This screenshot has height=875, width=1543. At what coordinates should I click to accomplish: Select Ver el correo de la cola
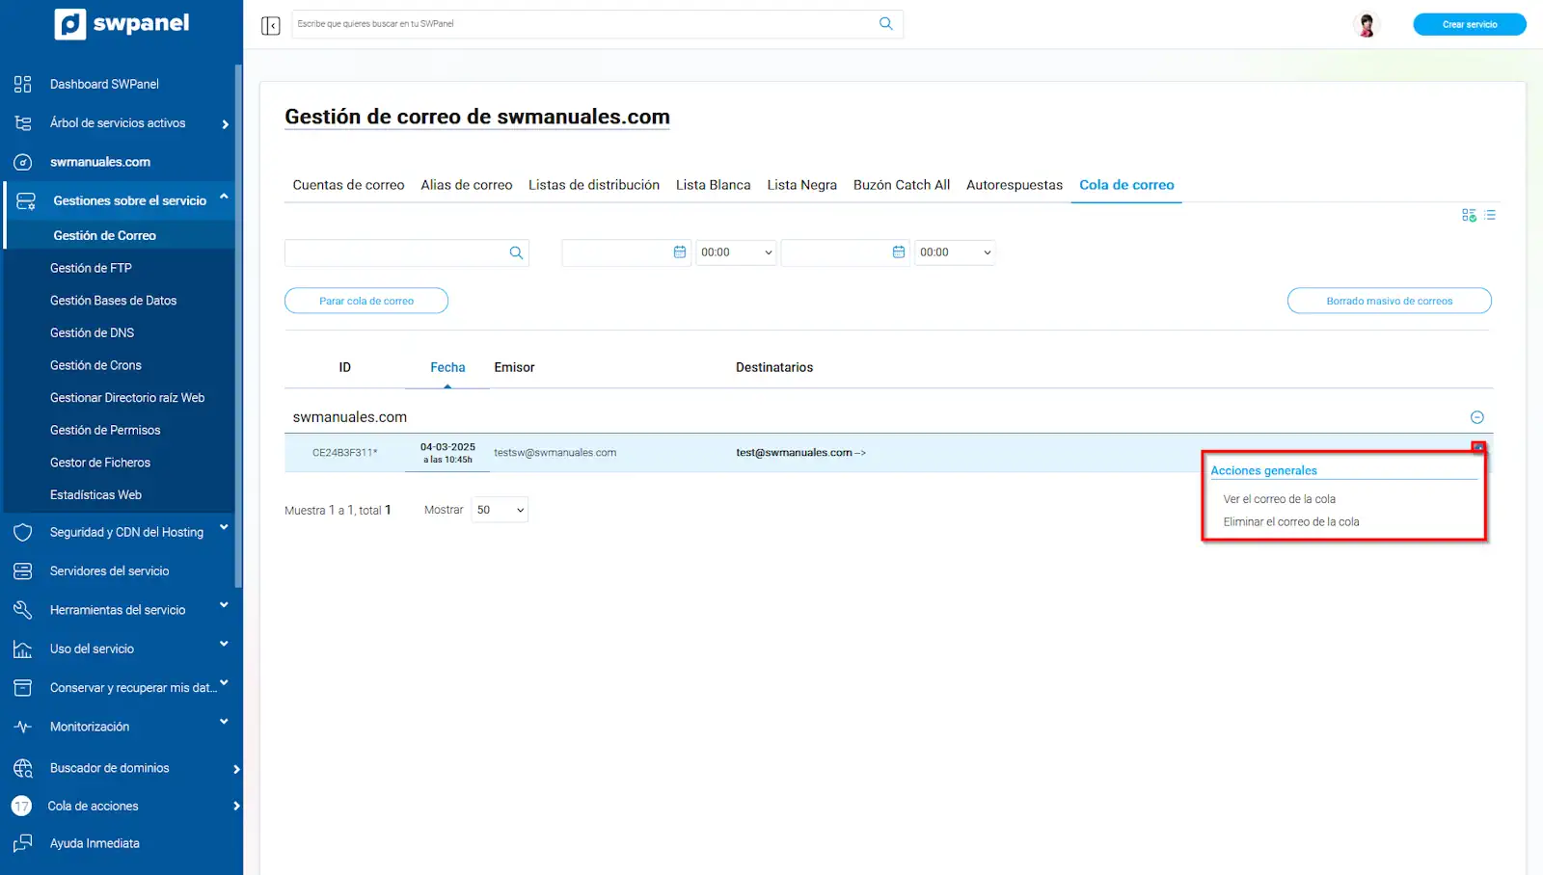pos(1279,499)
